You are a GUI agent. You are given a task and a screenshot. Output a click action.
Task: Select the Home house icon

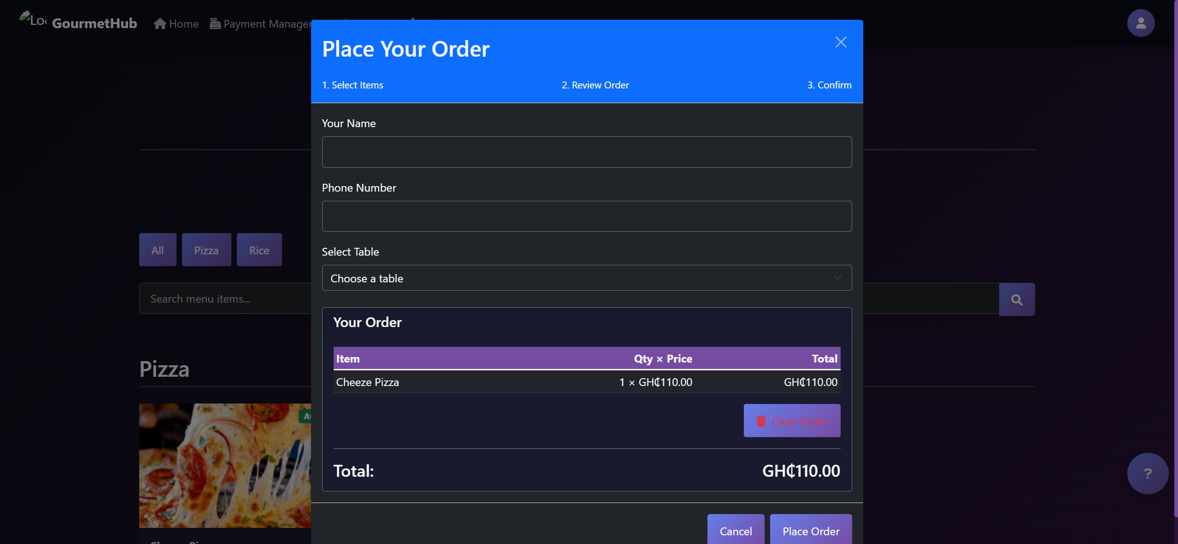159,23
